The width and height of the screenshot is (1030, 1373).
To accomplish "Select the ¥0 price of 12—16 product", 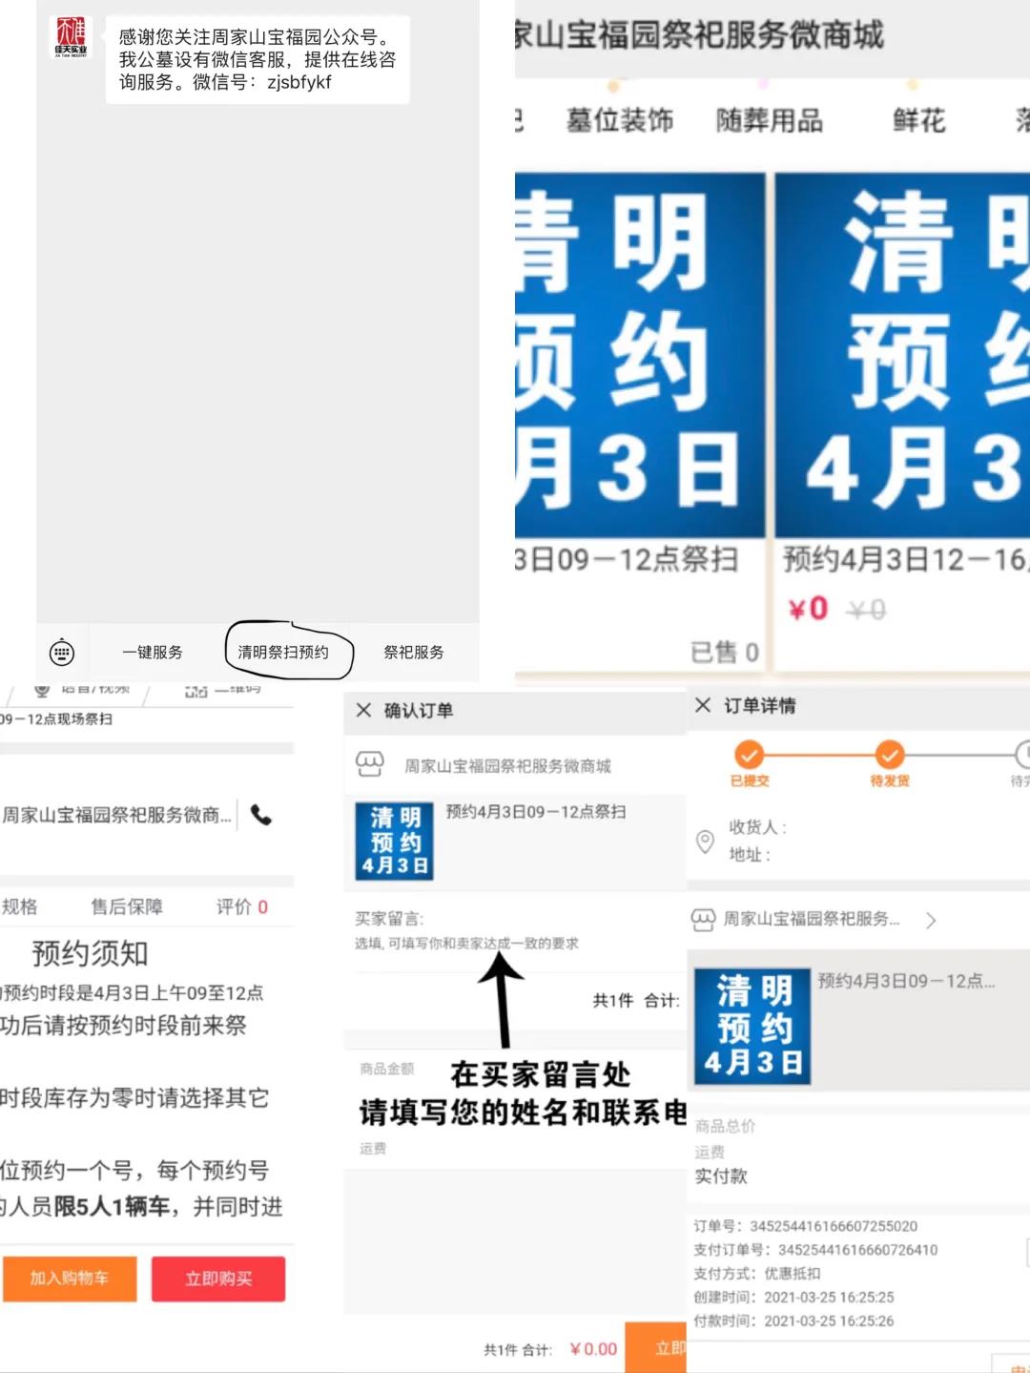I will click(809, 609).
